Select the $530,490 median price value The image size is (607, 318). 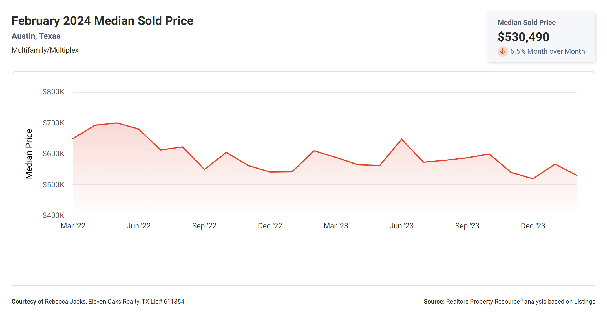click(x=523, y=37)
